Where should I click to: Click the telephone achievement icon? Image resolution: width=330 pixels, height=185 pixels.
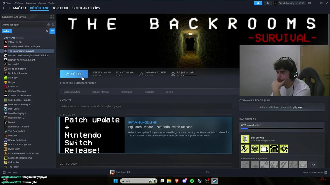coord(274,149)
